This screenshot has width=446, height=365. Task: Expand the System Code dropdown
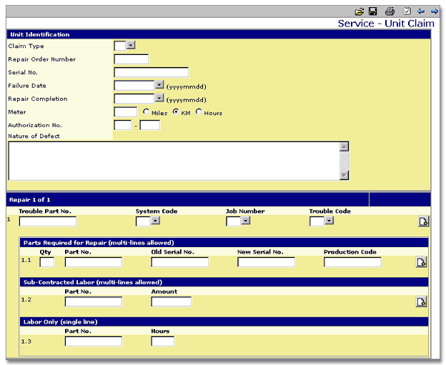(x=154, y=221)
